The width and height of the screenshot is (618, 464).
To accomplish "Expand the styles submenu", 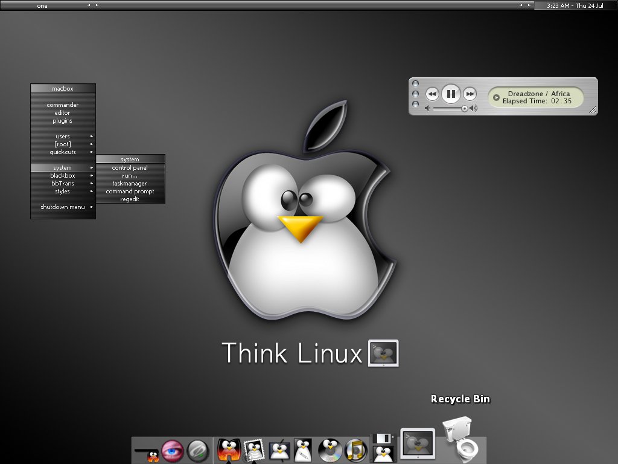I will click(63, 192).
